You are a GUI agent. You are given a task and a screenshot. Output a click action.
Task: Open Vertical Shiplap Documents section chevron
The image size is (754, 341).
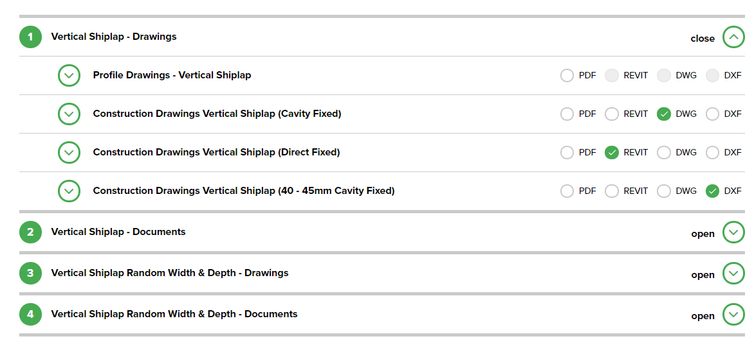point(733,232)
